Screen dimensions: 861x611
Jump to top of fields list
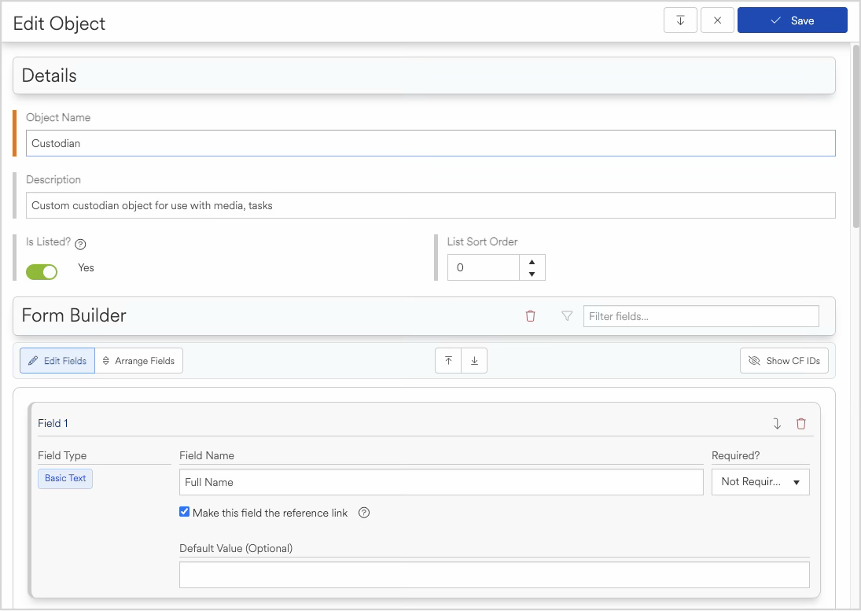[x=448, y=361]
